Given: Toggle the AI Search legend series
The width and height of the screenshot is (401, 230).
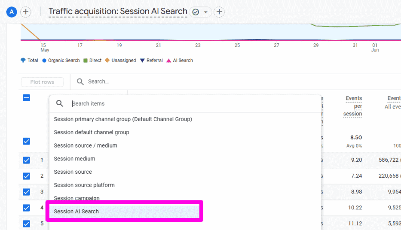Looking at the screenshot, I should (180, 61).
